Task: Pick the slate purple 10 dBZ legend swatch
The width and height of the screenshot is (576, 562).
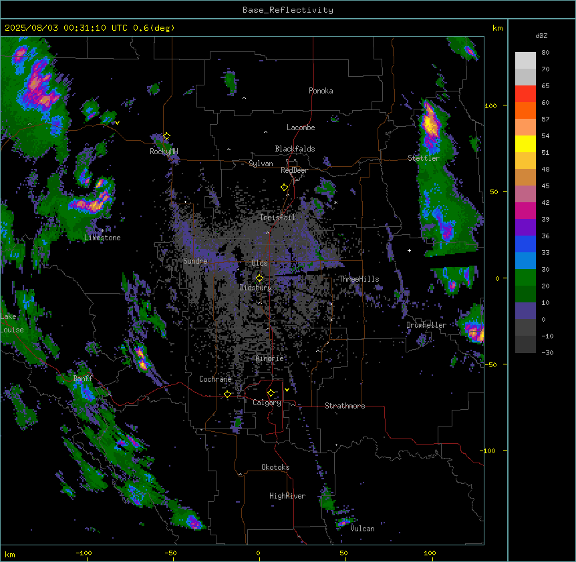Action: (525, 311)
